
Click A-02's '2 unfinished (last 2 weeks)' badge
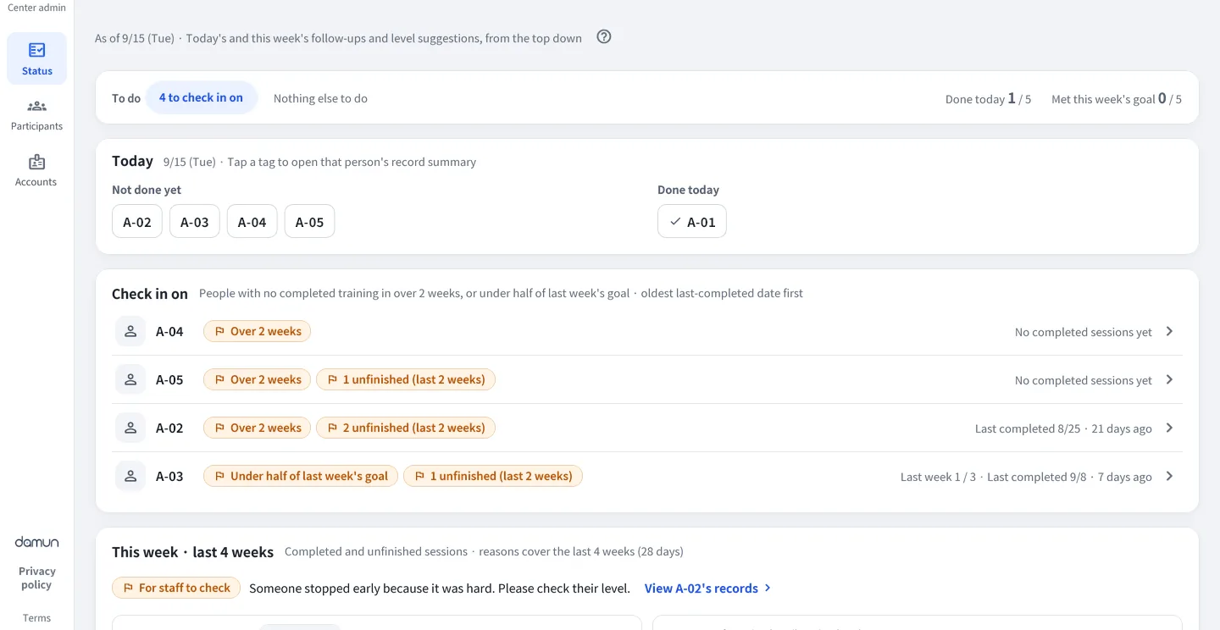coord(406,428)
